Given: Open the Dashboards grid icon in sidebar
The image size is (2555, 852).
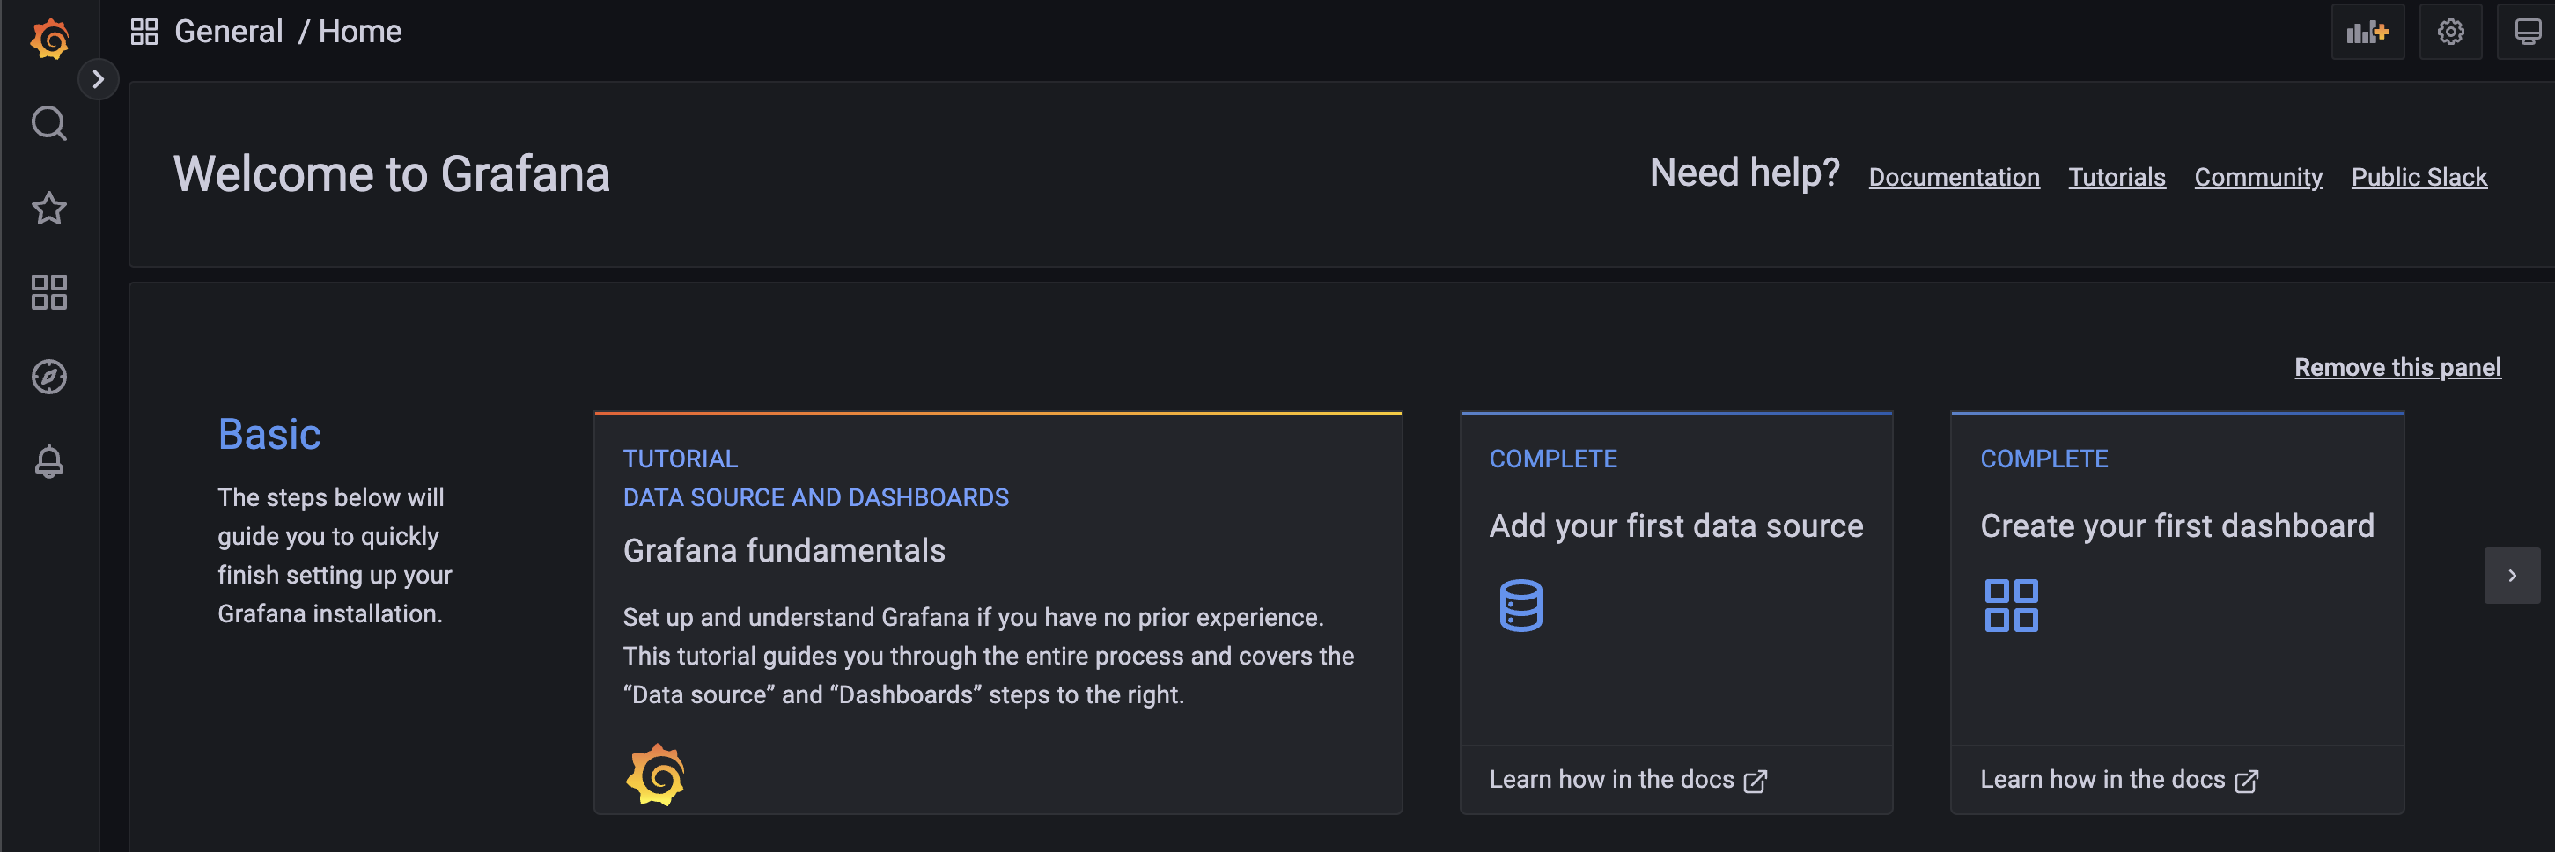Looking at the screenshot, I should click(49, 292).
